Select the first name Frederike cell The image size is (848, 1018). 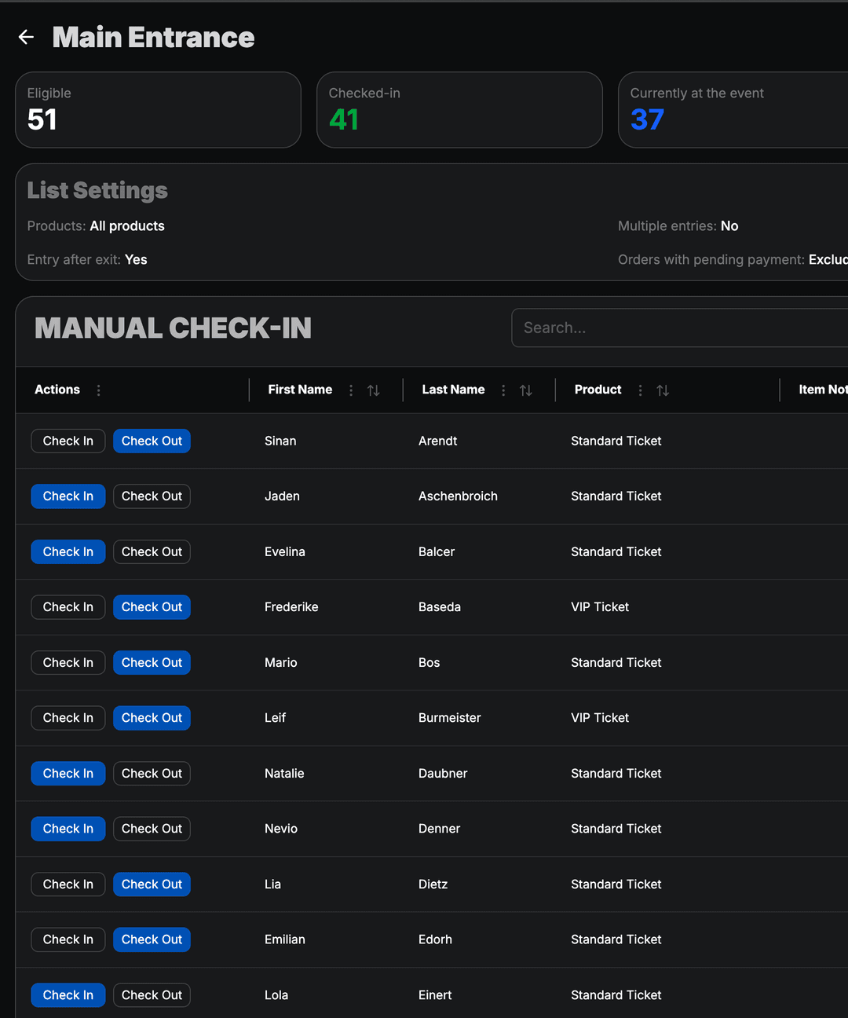291,607
